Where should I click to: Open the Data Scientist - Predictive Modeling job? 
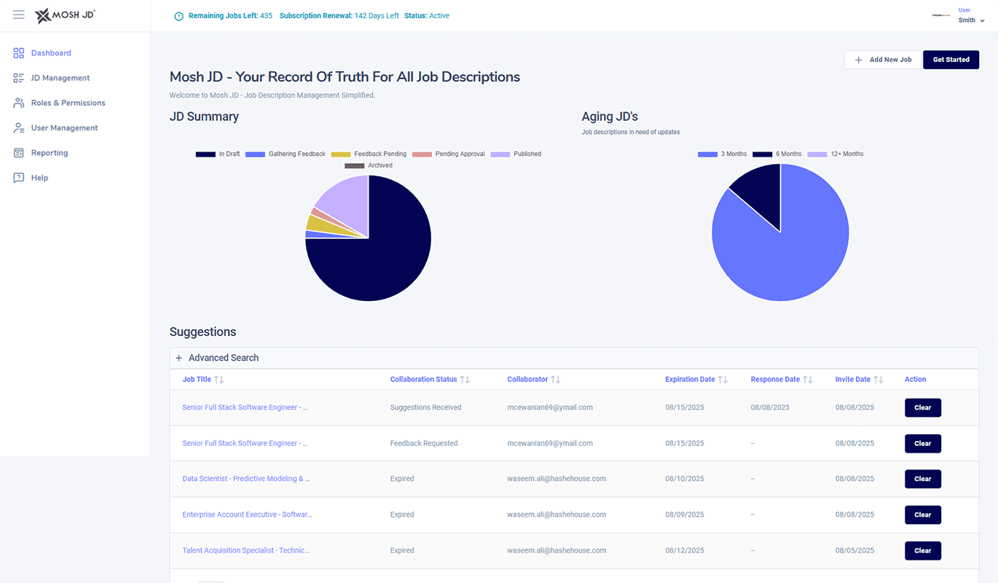(x=246, y=479)
